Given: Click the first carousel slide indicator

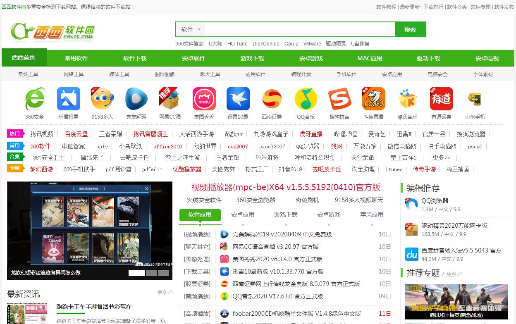Looking at the screenshot, I should pos(136,273).
